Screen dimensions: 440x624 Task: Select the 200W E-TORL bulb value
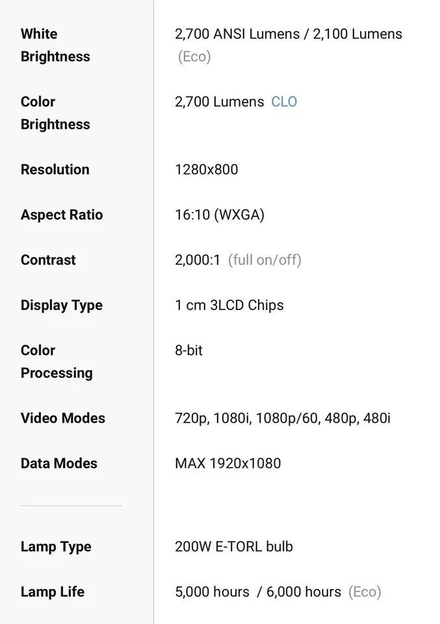[233, 547]
